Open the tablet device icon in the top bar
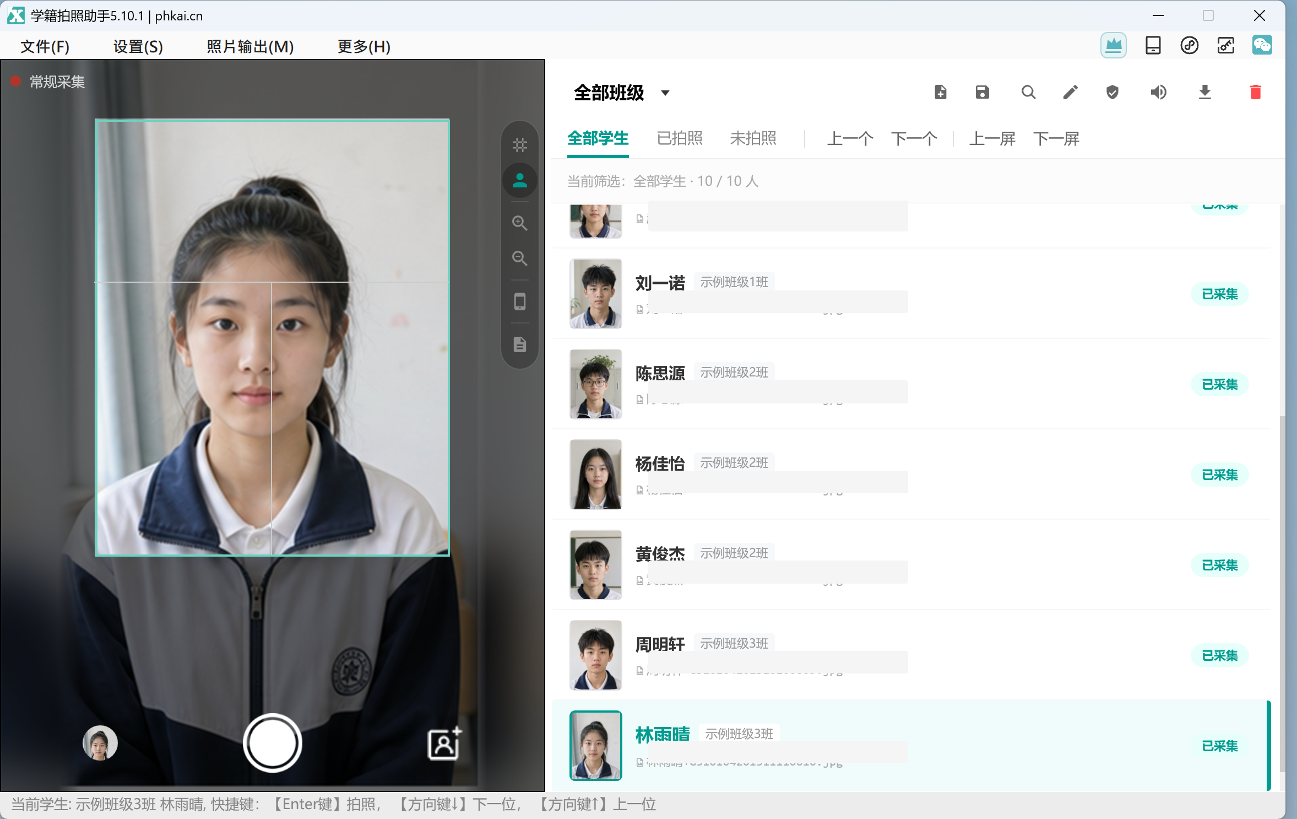The width and height of the screenshot is (1297, 819). tap(1153, 45)
